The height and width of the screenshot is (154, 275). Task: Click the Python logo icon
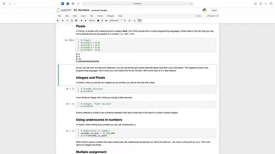coord(205,10)
